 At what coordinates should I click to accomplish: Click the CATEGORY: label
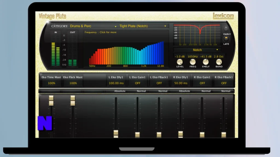coord(60,26)
